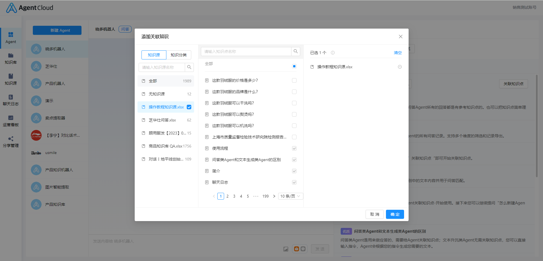Screen dimensions: 543x261
Task: Select 卖点提取器 agent avatar
Action: coord(36,118)
